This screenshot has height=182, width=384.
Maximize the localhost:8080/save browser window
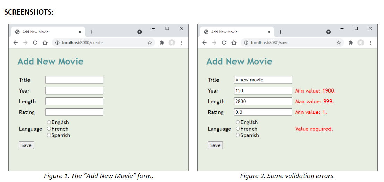356,29
